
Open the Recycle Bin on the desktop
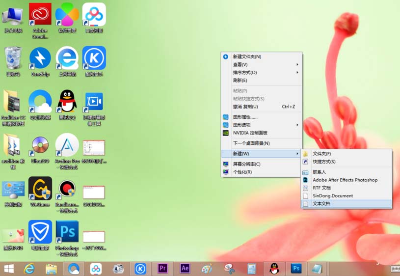tap(13, 59)
